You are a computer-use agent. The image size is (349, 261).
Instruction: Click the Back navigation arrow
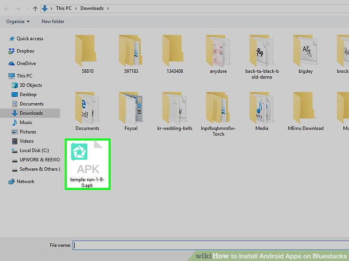(x=6, y=9)
